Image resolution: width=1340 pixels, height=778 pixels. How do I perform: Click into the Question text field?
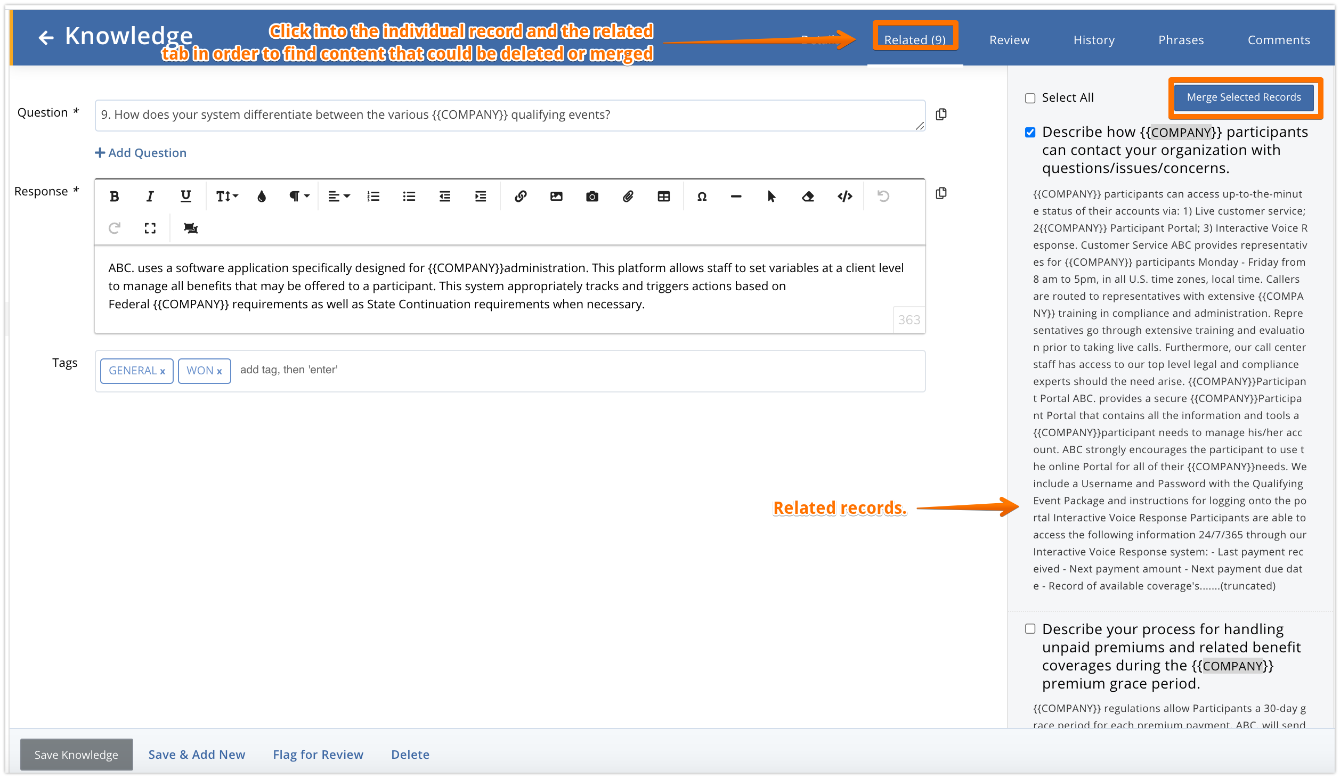[x=510, y=115]
